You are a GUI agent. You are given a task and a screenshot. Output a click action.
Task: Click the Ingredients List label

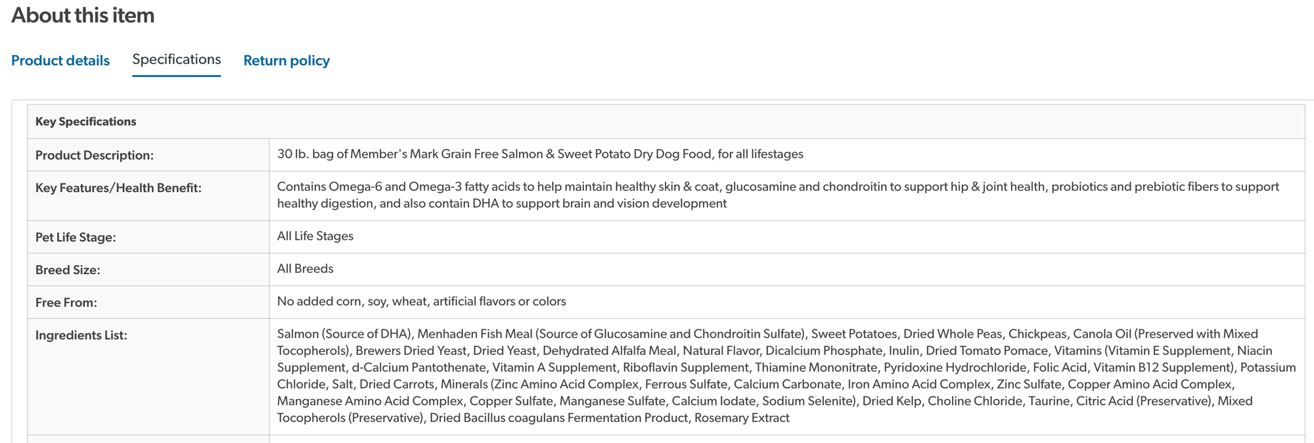pos(81,335)
